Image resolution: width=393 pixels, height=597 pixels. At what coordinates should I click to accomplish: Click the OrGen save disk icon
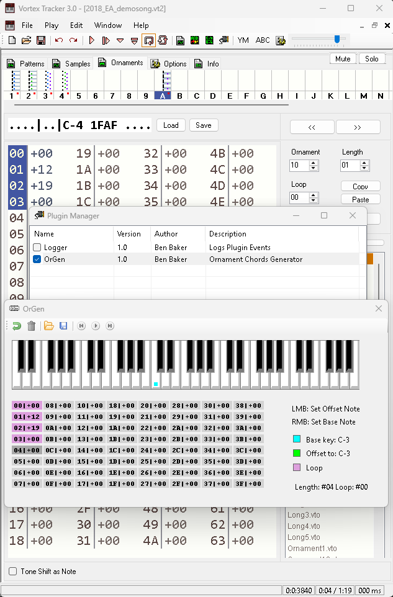[63, 326]
